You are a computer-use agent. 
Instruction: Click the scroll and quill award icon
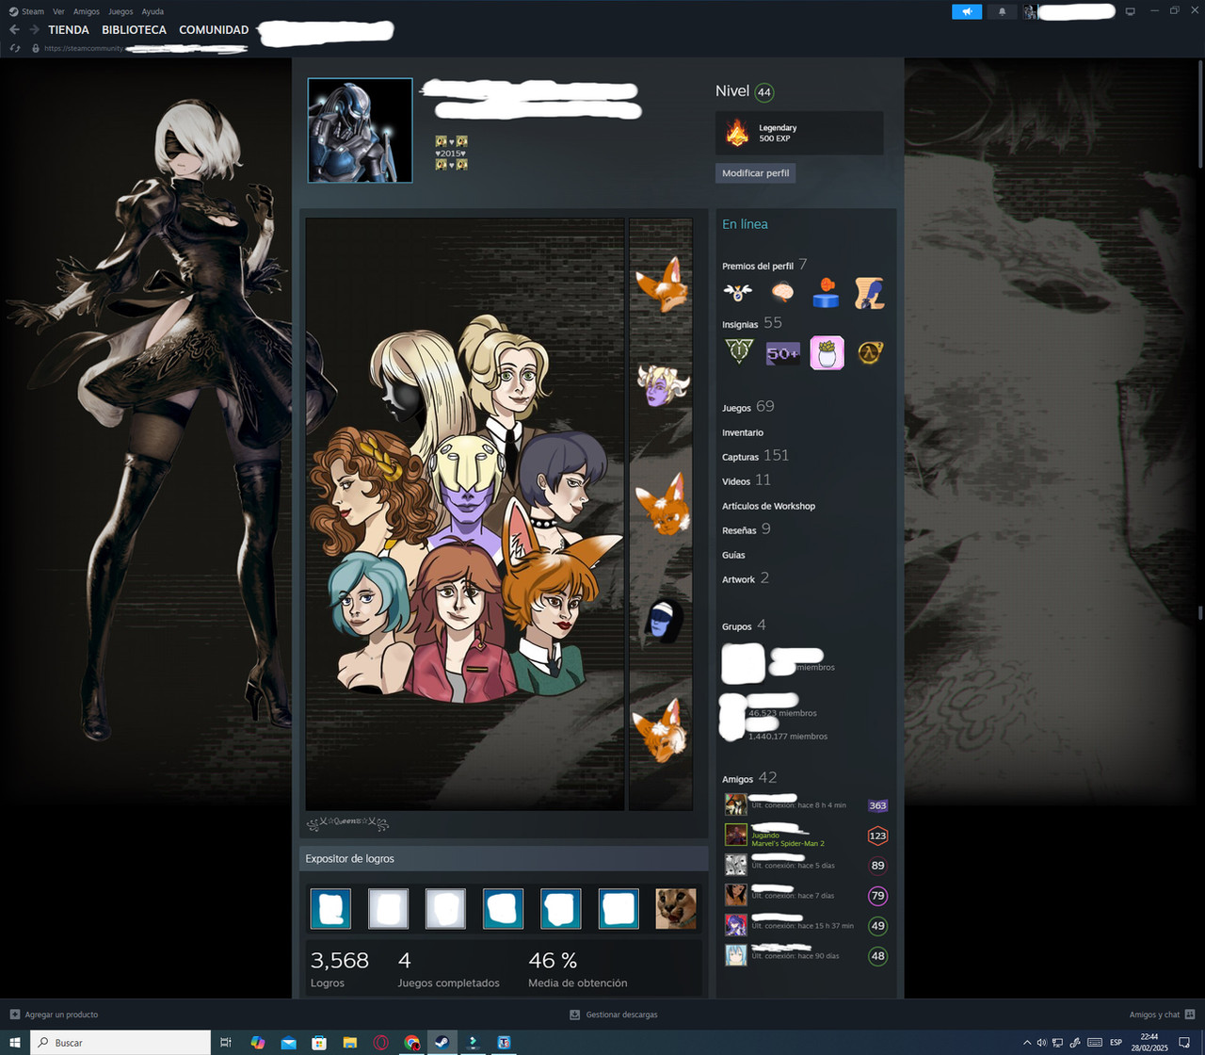[x=870, y=293]
